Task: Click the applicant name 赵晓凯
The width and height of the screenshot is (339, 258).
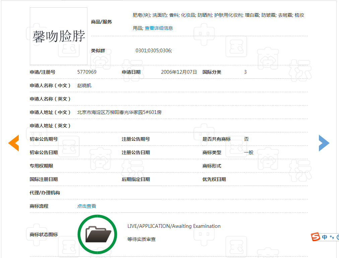Action: click(84, 85)
